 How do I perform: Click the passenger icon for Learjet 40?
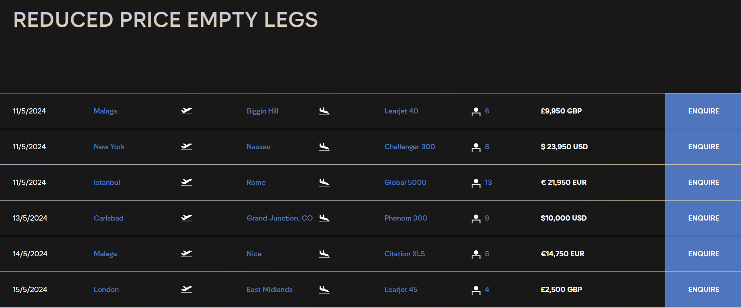(476, 111)
